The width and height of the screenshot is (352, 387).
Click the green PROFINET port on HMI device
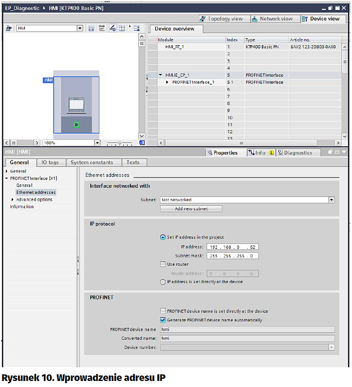point(76,125)
